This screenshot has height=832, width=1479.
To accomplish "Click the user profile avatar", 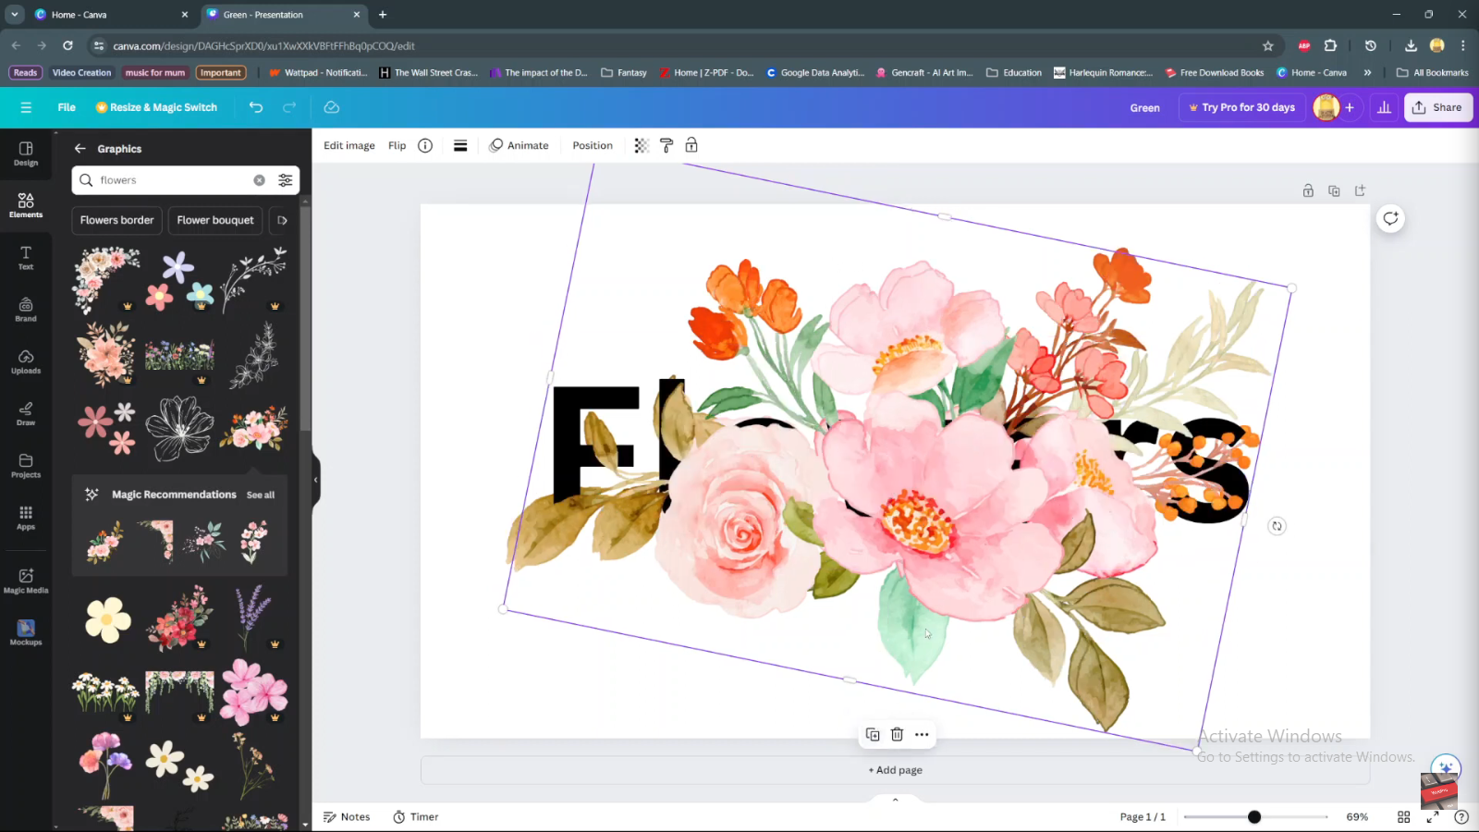I will [x=1326, y=107].
